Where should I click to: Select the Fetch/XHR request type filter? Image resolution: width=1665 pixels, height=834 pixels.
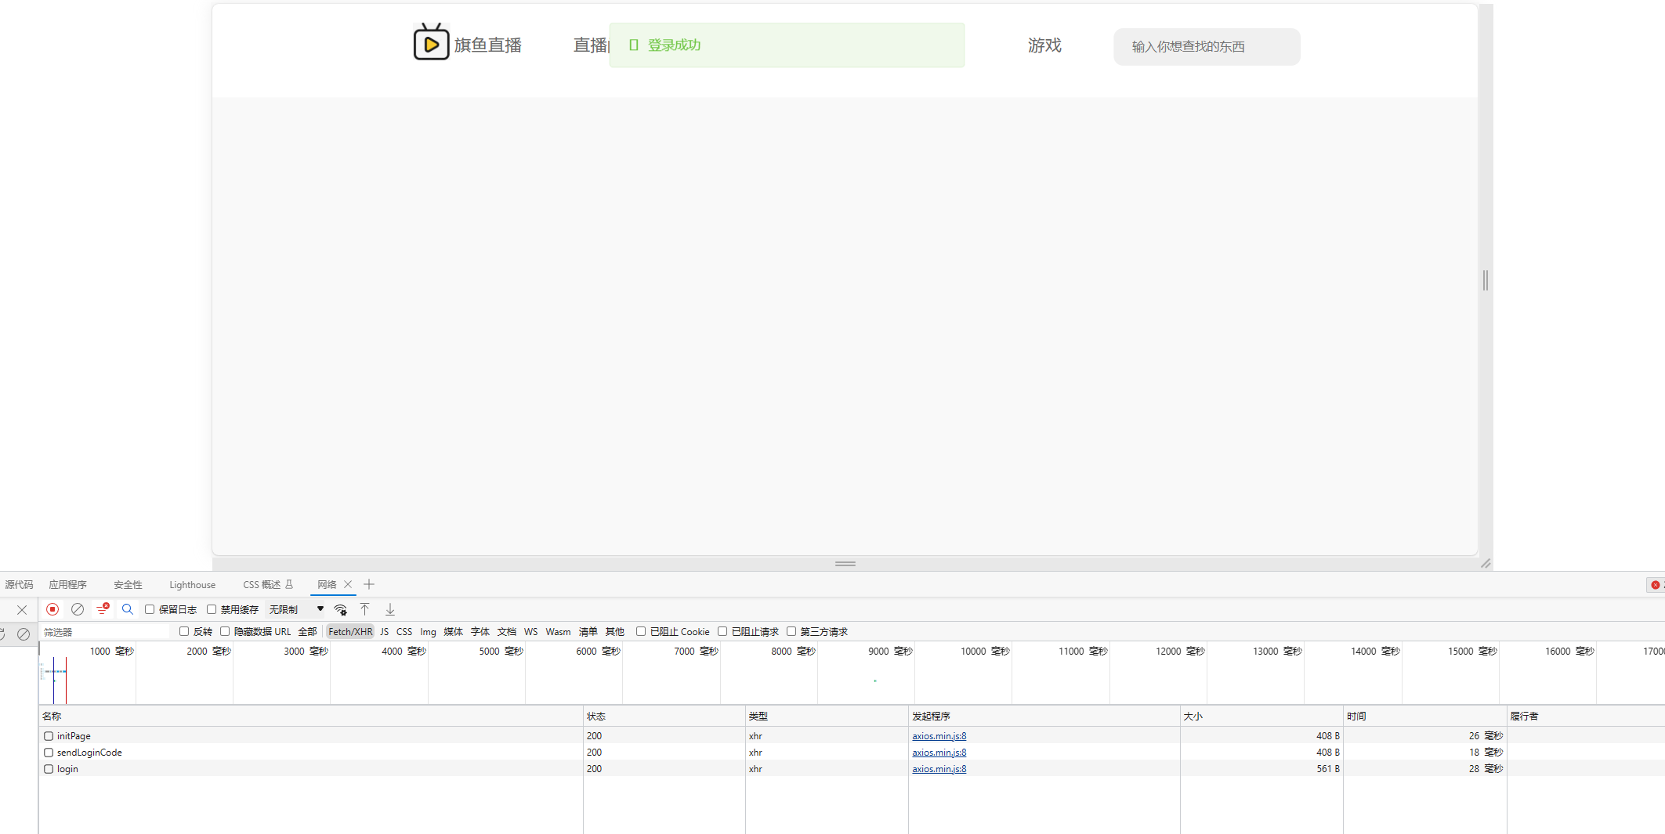[x=350, y=632]
